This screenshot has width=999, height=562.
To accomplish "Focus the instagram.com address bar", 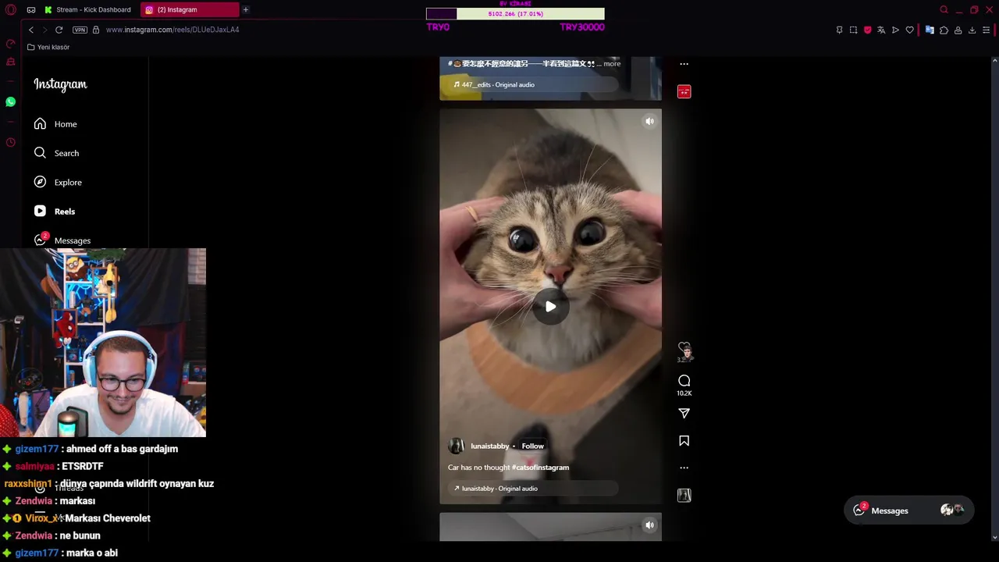I will [172, 30].
